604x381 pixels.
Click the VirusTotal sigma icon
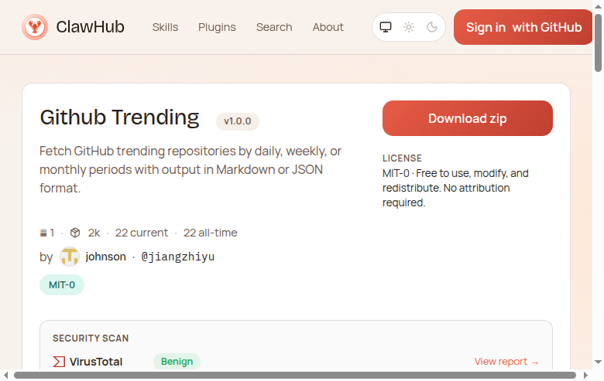[x=59, y=362]
